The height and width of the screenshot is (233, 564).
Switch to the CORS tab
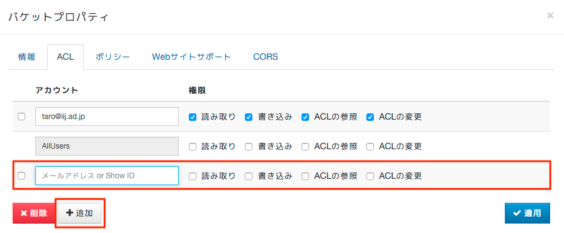click(x=266, y=57)
